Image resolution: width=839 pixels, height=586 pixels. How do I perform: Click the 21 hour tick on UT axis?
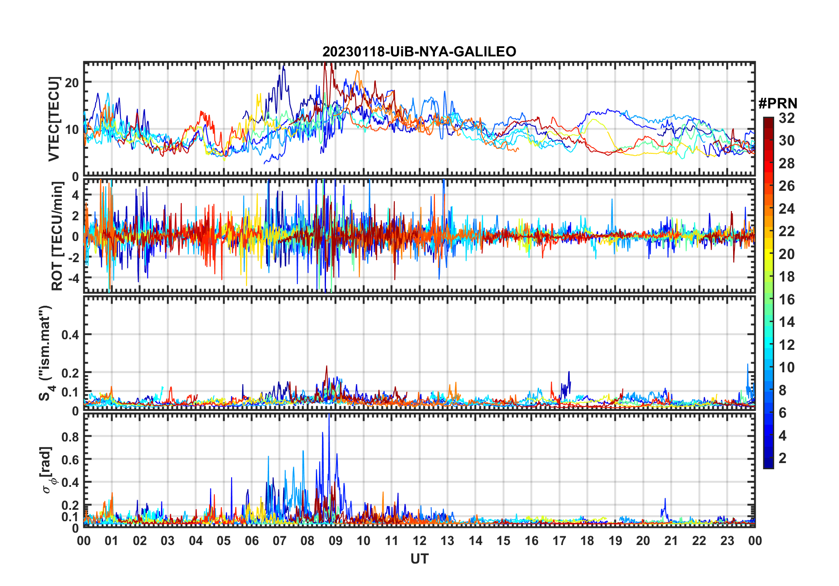pos(671,541)
